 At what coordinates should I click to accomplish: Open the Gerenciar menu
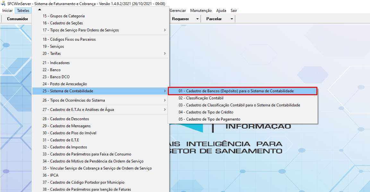tap(178, 11)
